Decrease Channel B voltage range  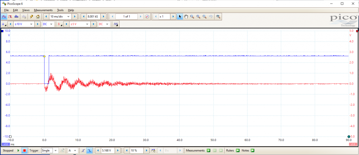[x=66, y=24]
